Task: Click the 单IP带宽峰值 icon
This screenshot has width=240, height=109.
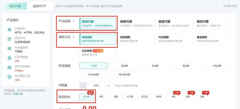Action: tap(10, 68)
